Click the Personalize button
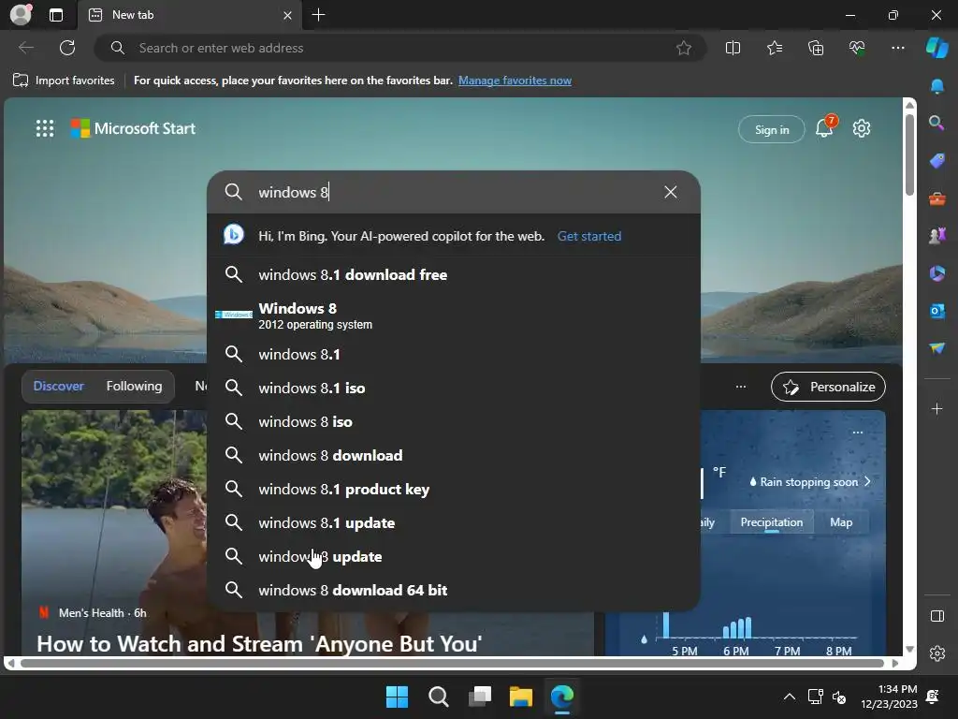 [828, 387]
